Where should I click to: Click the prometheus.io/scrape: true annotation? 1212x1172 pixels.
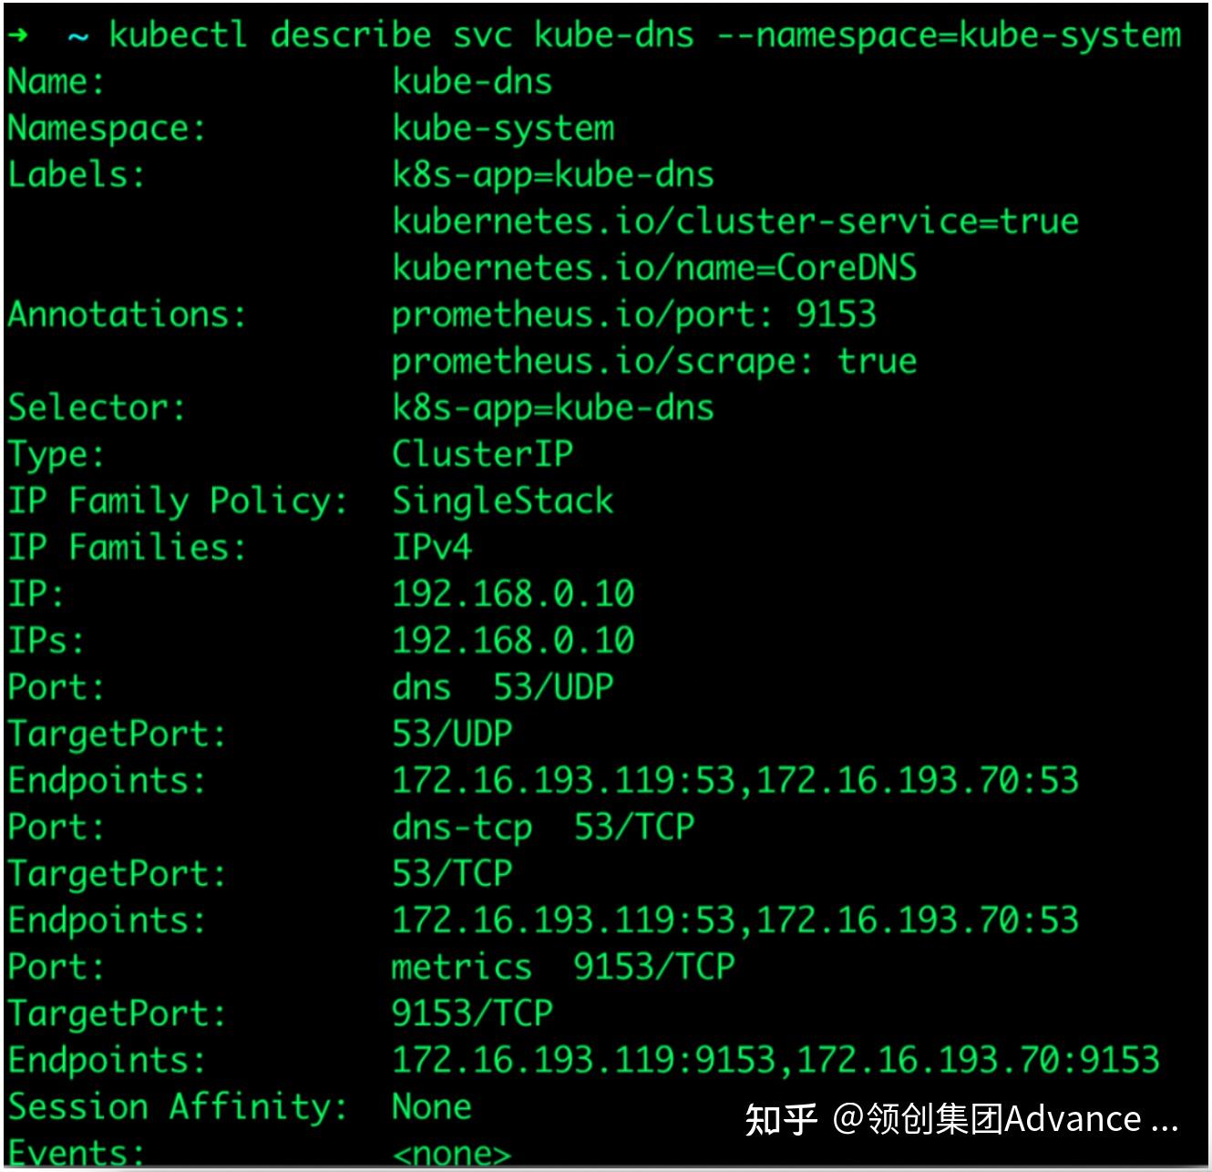point(654,362)
